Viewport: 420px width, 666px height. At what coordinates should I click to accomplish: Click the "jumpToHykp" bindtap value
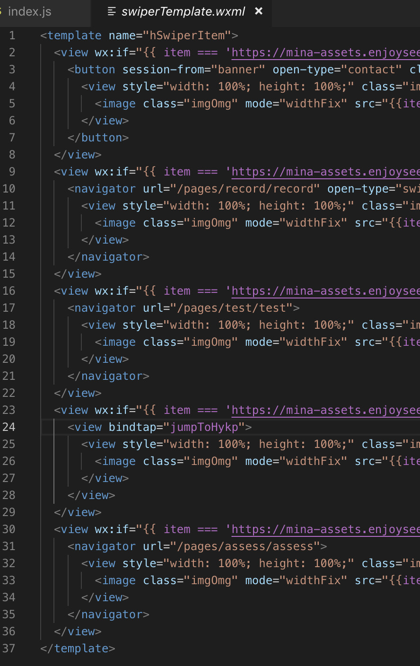pos(204,427)
